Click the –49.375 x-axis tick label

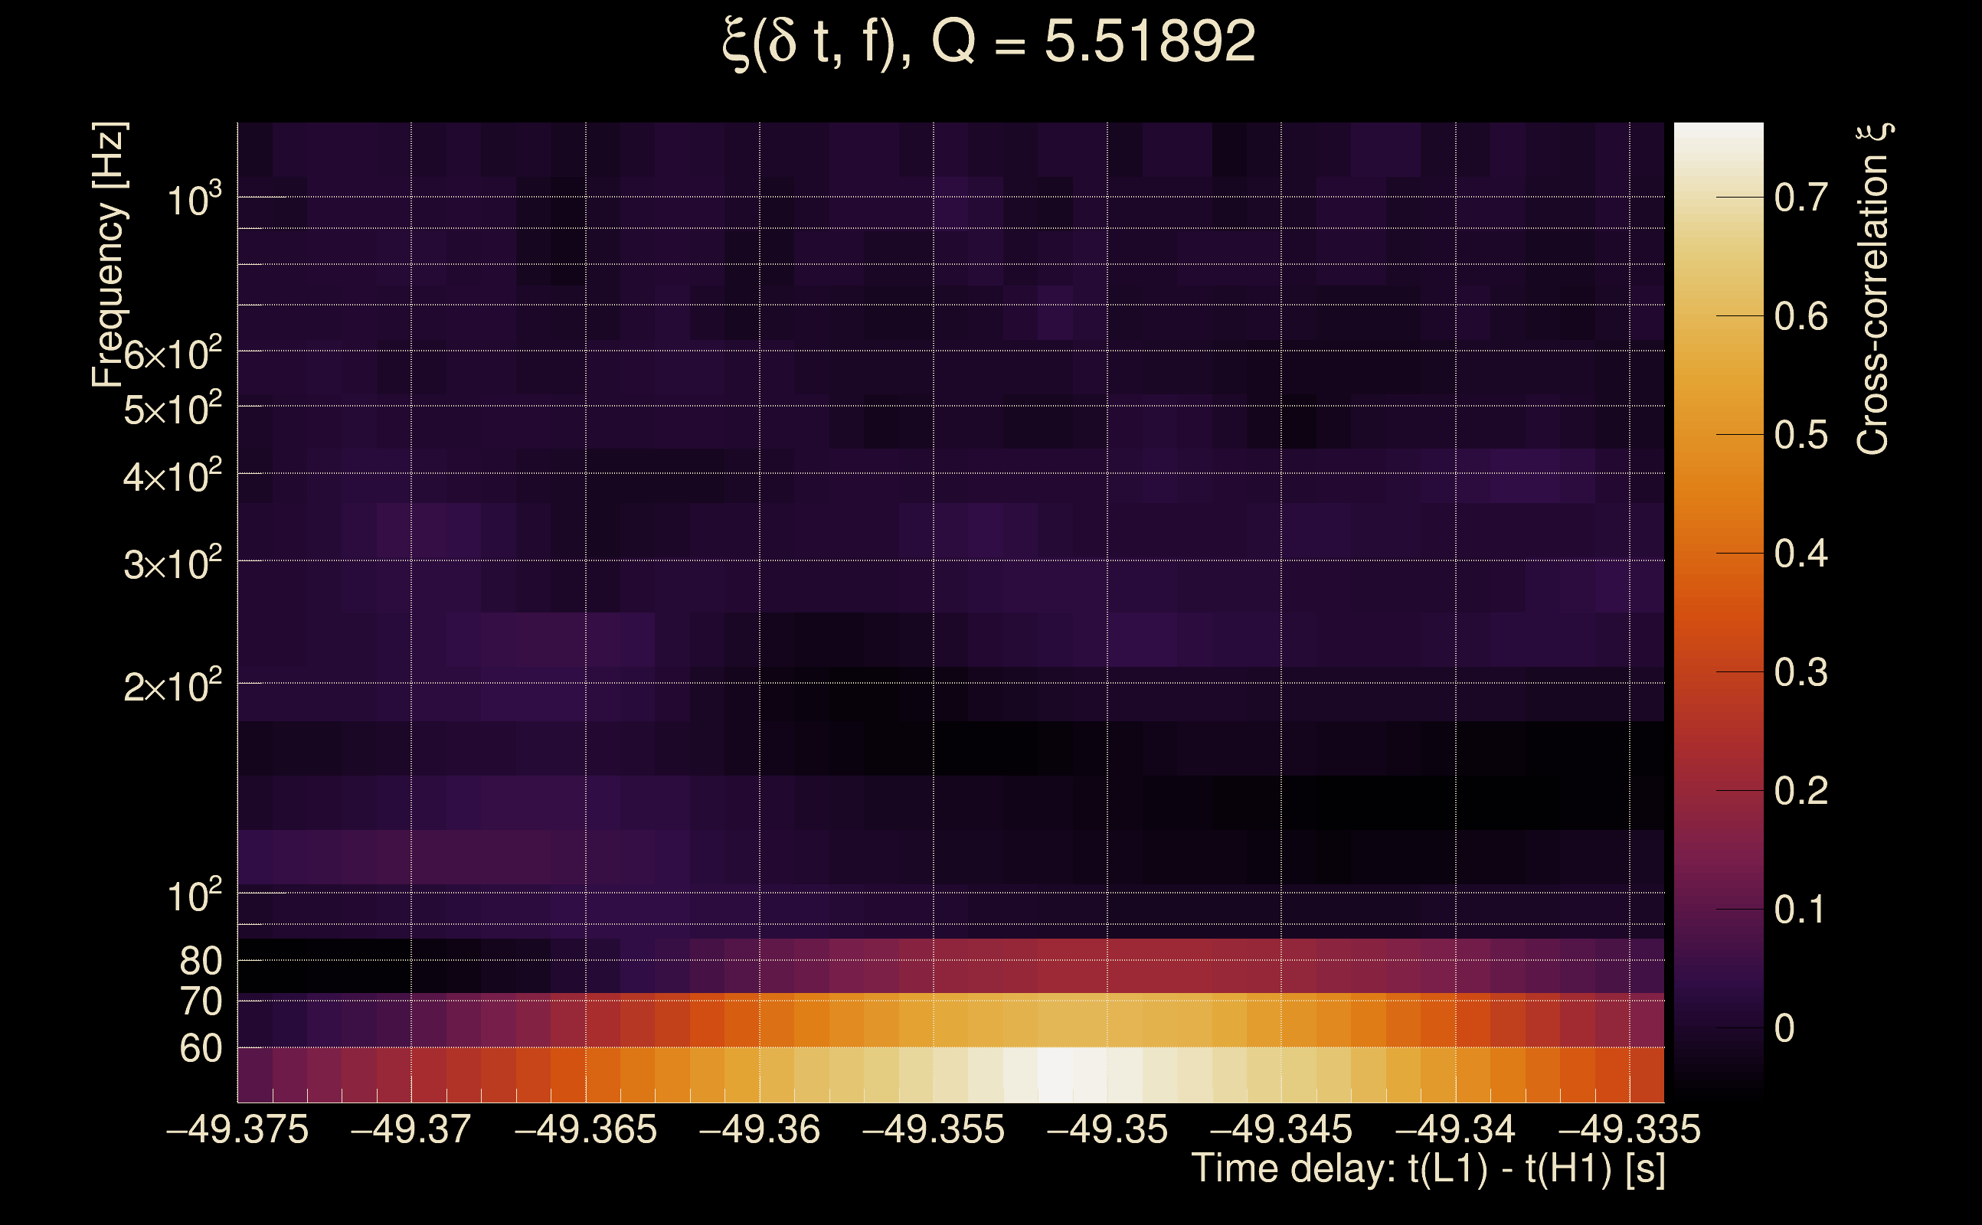237,1129
